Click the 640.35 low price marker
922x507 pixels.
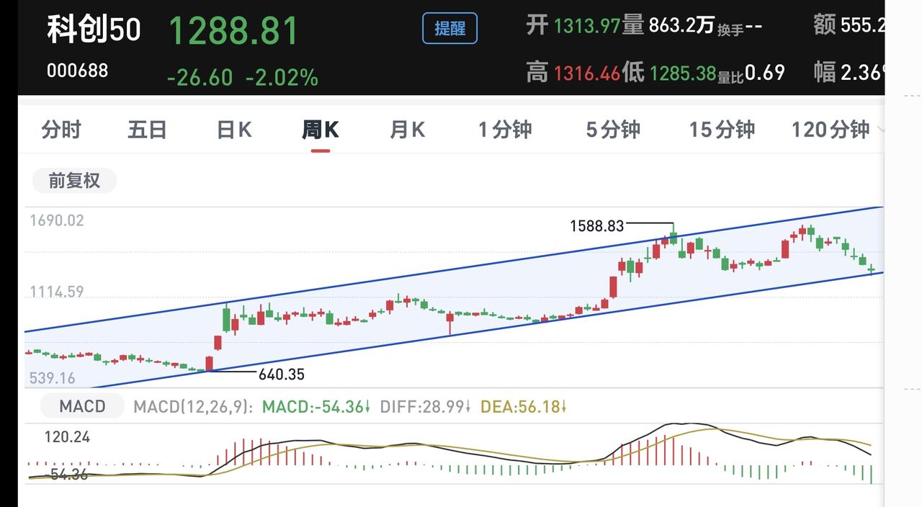(282, 374)
